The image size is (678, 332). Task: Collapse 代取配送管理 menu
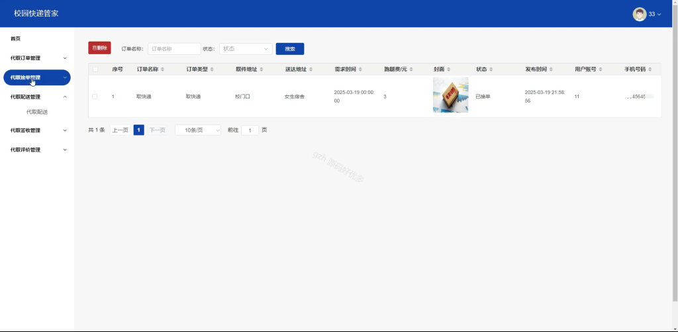(x=37, y=97)
